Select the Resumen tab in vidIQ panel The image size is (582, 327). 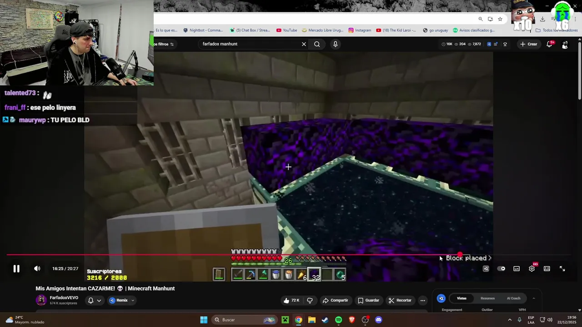[x=487, y=298]
